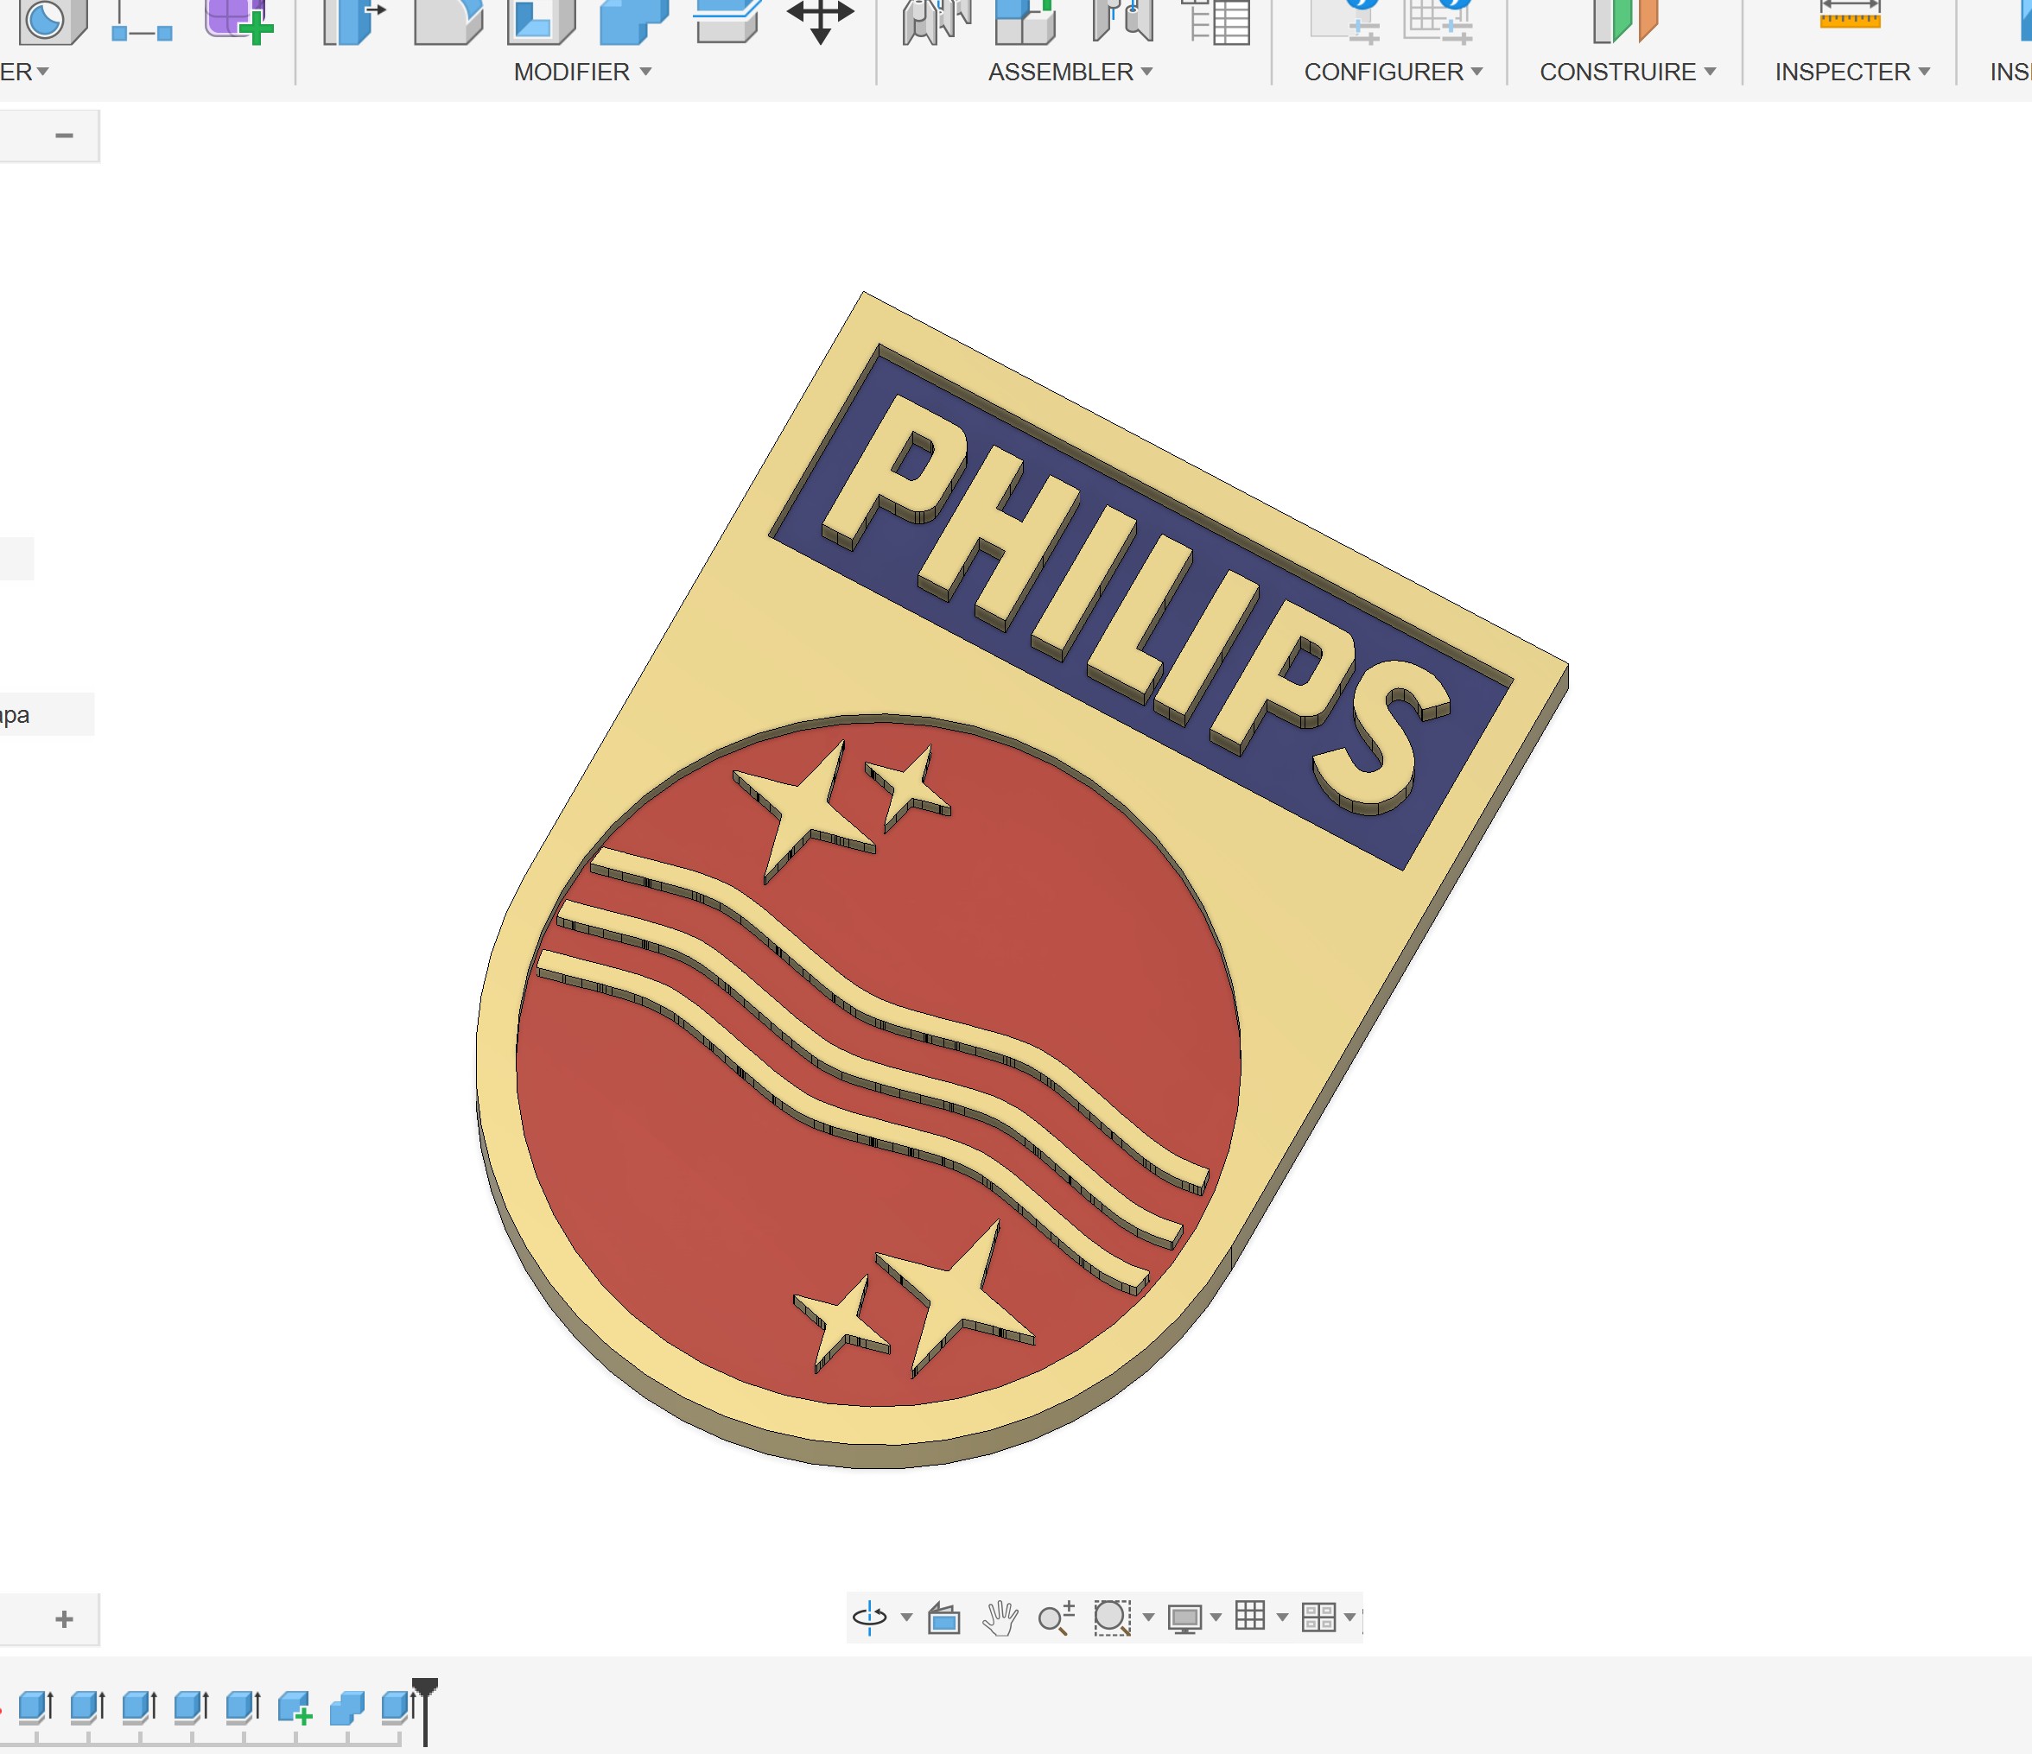Viewport: 2032px width, 1754px height.
Task: Select the Fillet tool icon
Action: click(448, 22)
